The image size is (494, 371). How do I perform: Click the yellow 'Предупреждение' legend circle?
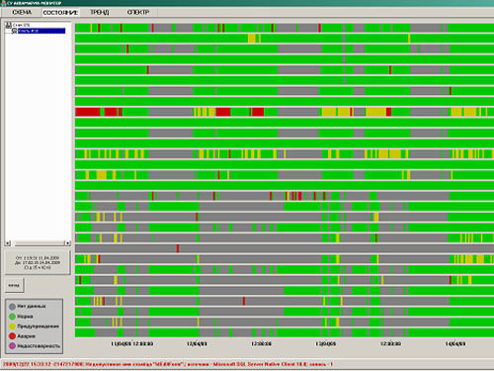coord(12,326)
